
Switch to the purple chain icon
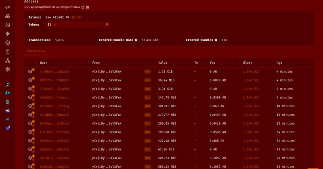click(8, 128)
